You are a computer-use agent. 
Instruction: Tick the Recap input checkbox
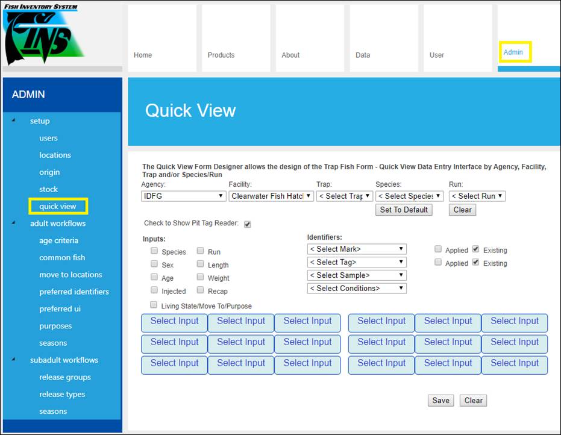tap(201, 290)
